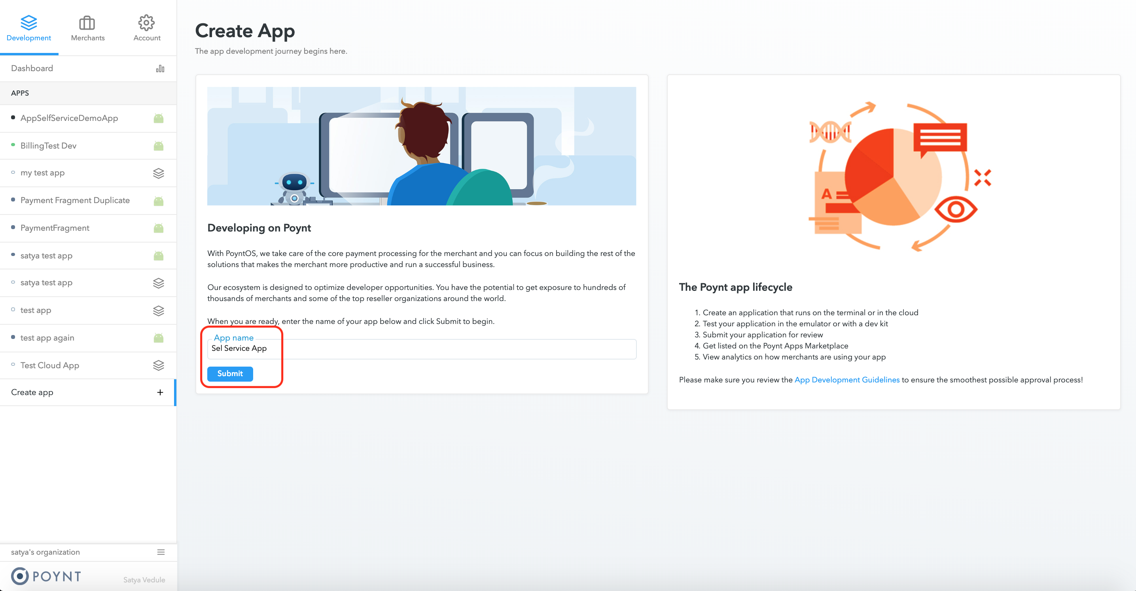This screenshot has height=591, width=1136.
Task: Select the Merchants tab
Action: pyautogui.click(x=87, y=29)
